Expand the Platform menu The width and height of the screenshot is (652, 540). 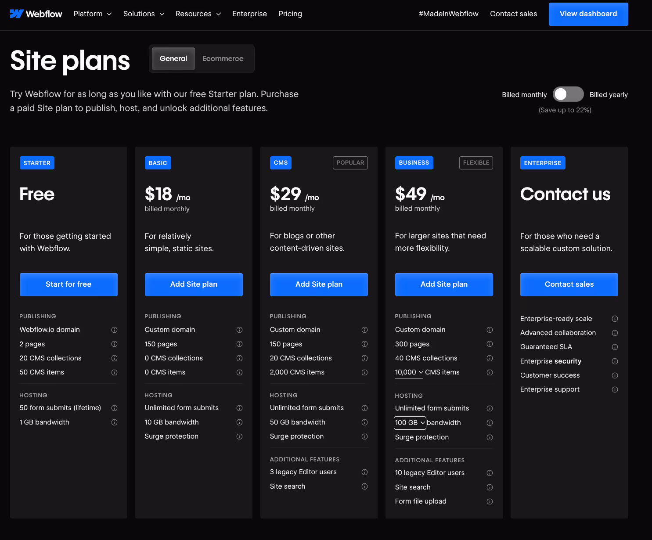tap(93, 14)
